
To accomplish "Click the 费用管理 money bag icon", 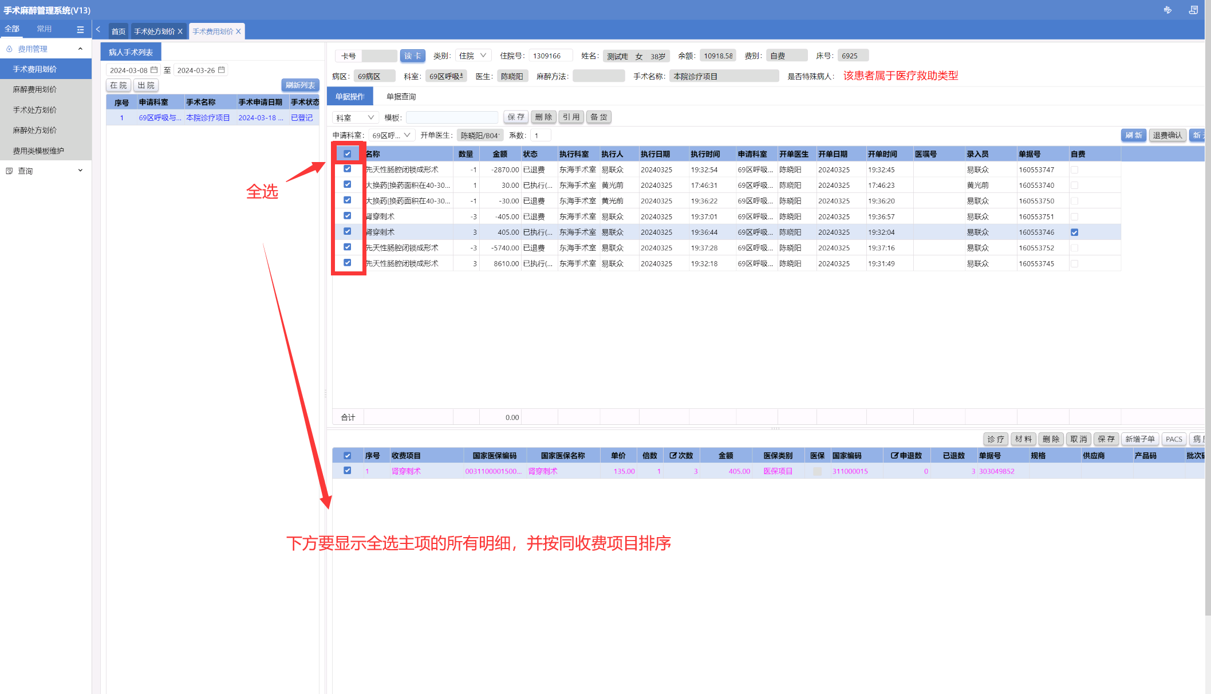I will (9, 49).
